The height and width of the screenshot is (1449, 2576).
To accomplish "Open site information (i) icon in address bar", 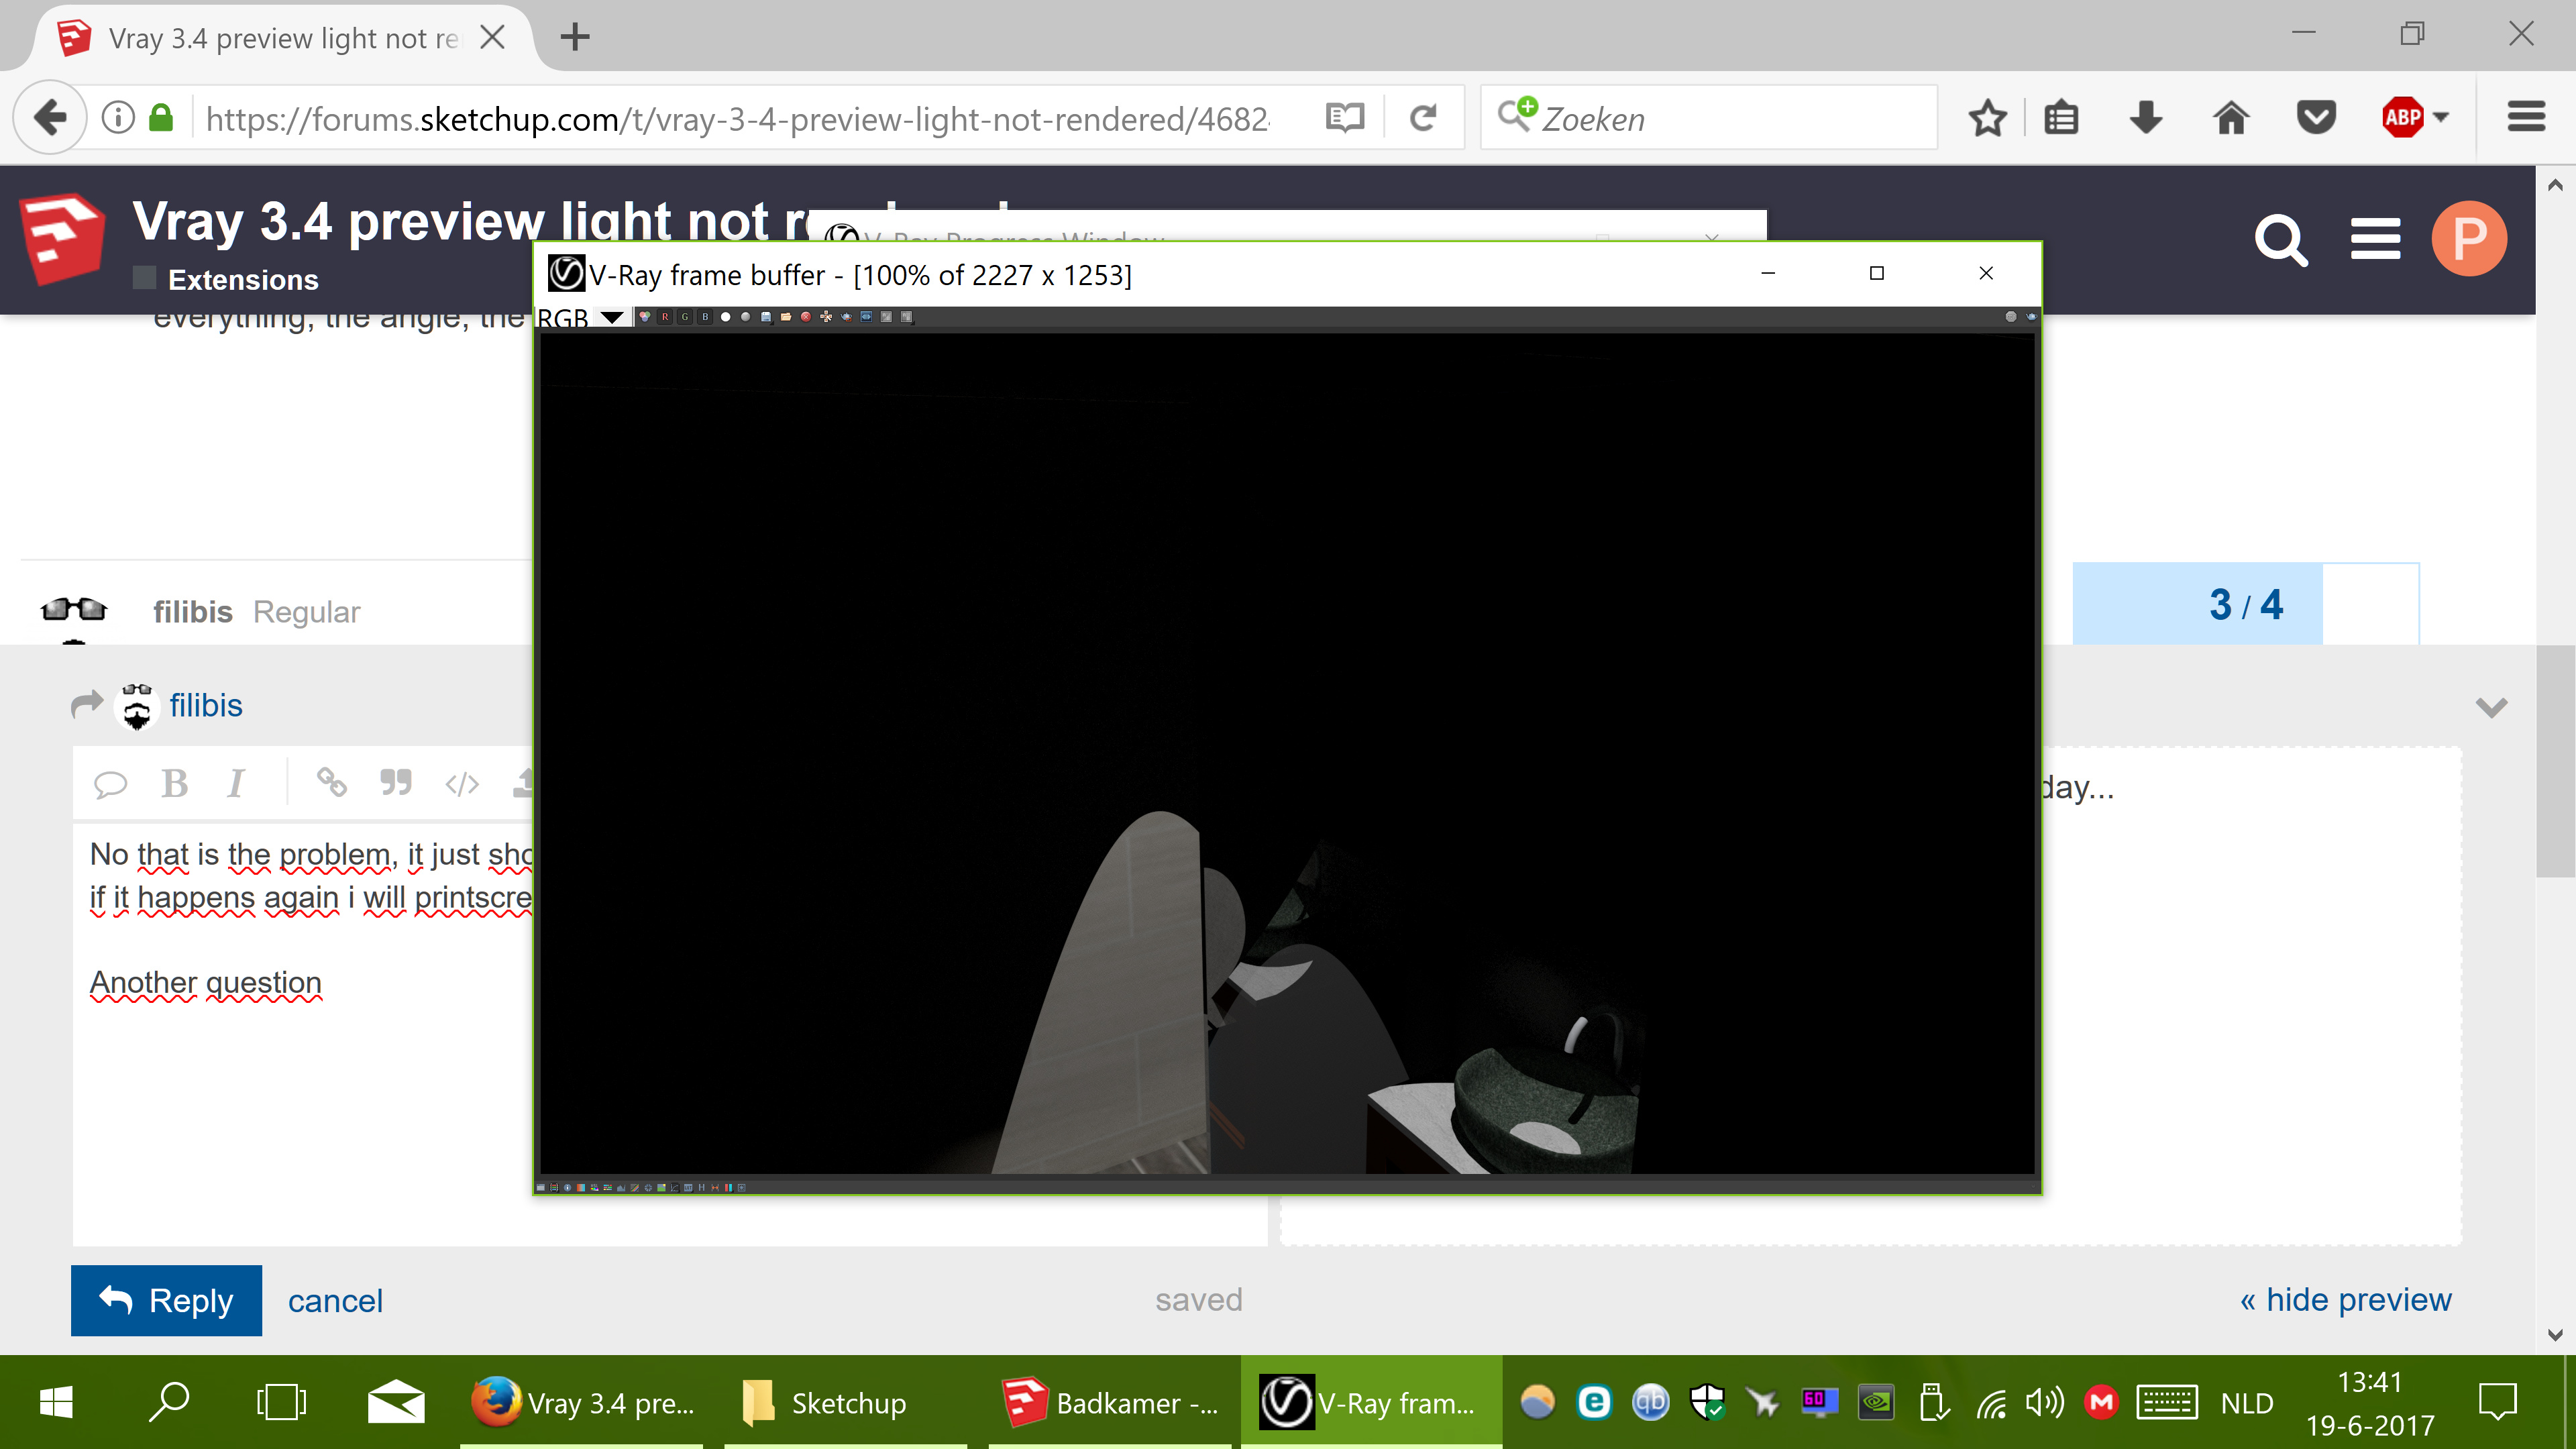I will click(x=118, y=118).
